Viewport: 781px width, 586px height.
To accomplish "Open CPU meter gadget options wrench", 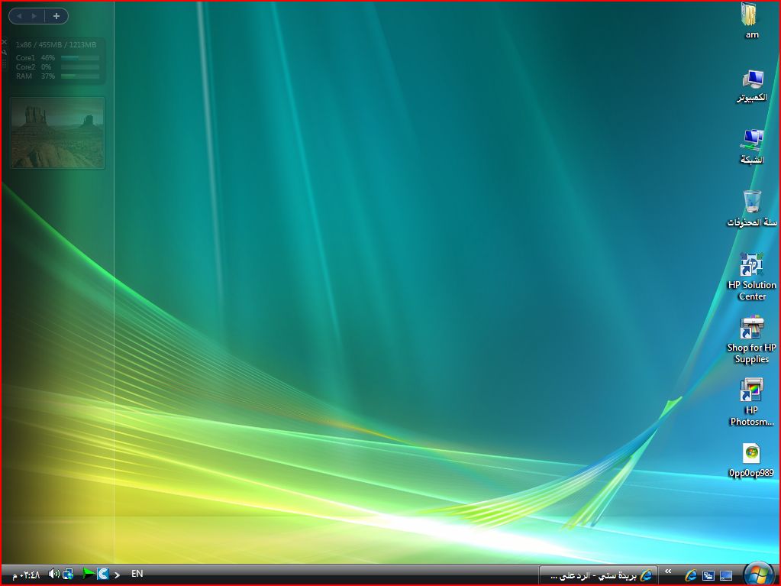I will [4, 52].
